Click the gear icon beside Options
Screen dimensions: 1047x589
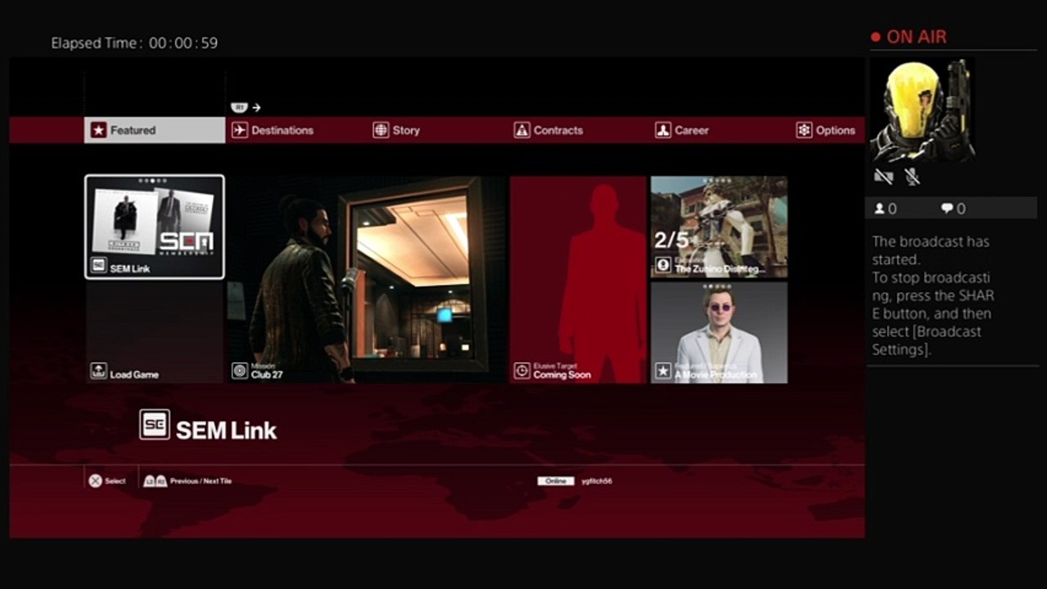point(804,130)
